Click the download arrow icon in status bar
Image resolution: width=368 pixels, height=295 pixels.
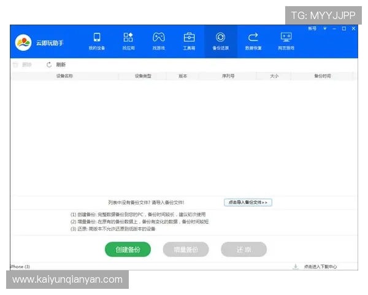click(296, 267)
